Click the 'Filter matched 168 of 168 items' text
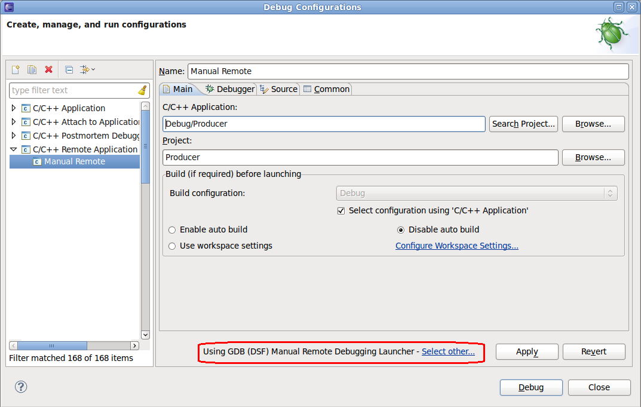This screenshot has width=641, height=407. pyautogui.click(x=71, y=358)
